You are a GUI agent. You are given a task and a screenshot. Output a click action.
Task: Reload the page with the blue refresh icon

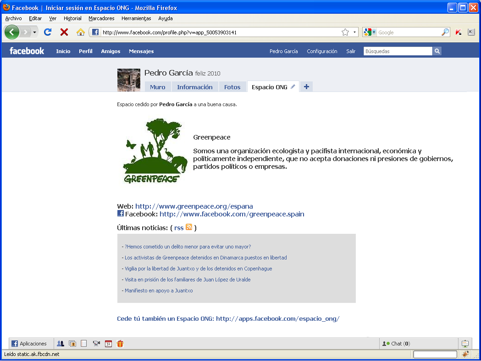coord(48,32)
